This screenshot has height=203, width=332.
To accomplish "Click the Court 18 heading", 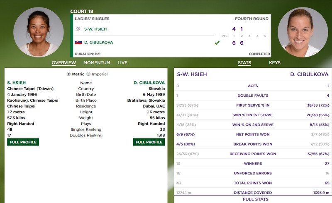I will (x=82, y=11).
